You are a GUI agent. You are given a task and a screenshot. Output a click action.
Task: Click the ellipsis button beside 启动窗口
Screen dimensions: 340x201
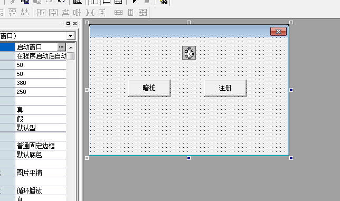61,47
